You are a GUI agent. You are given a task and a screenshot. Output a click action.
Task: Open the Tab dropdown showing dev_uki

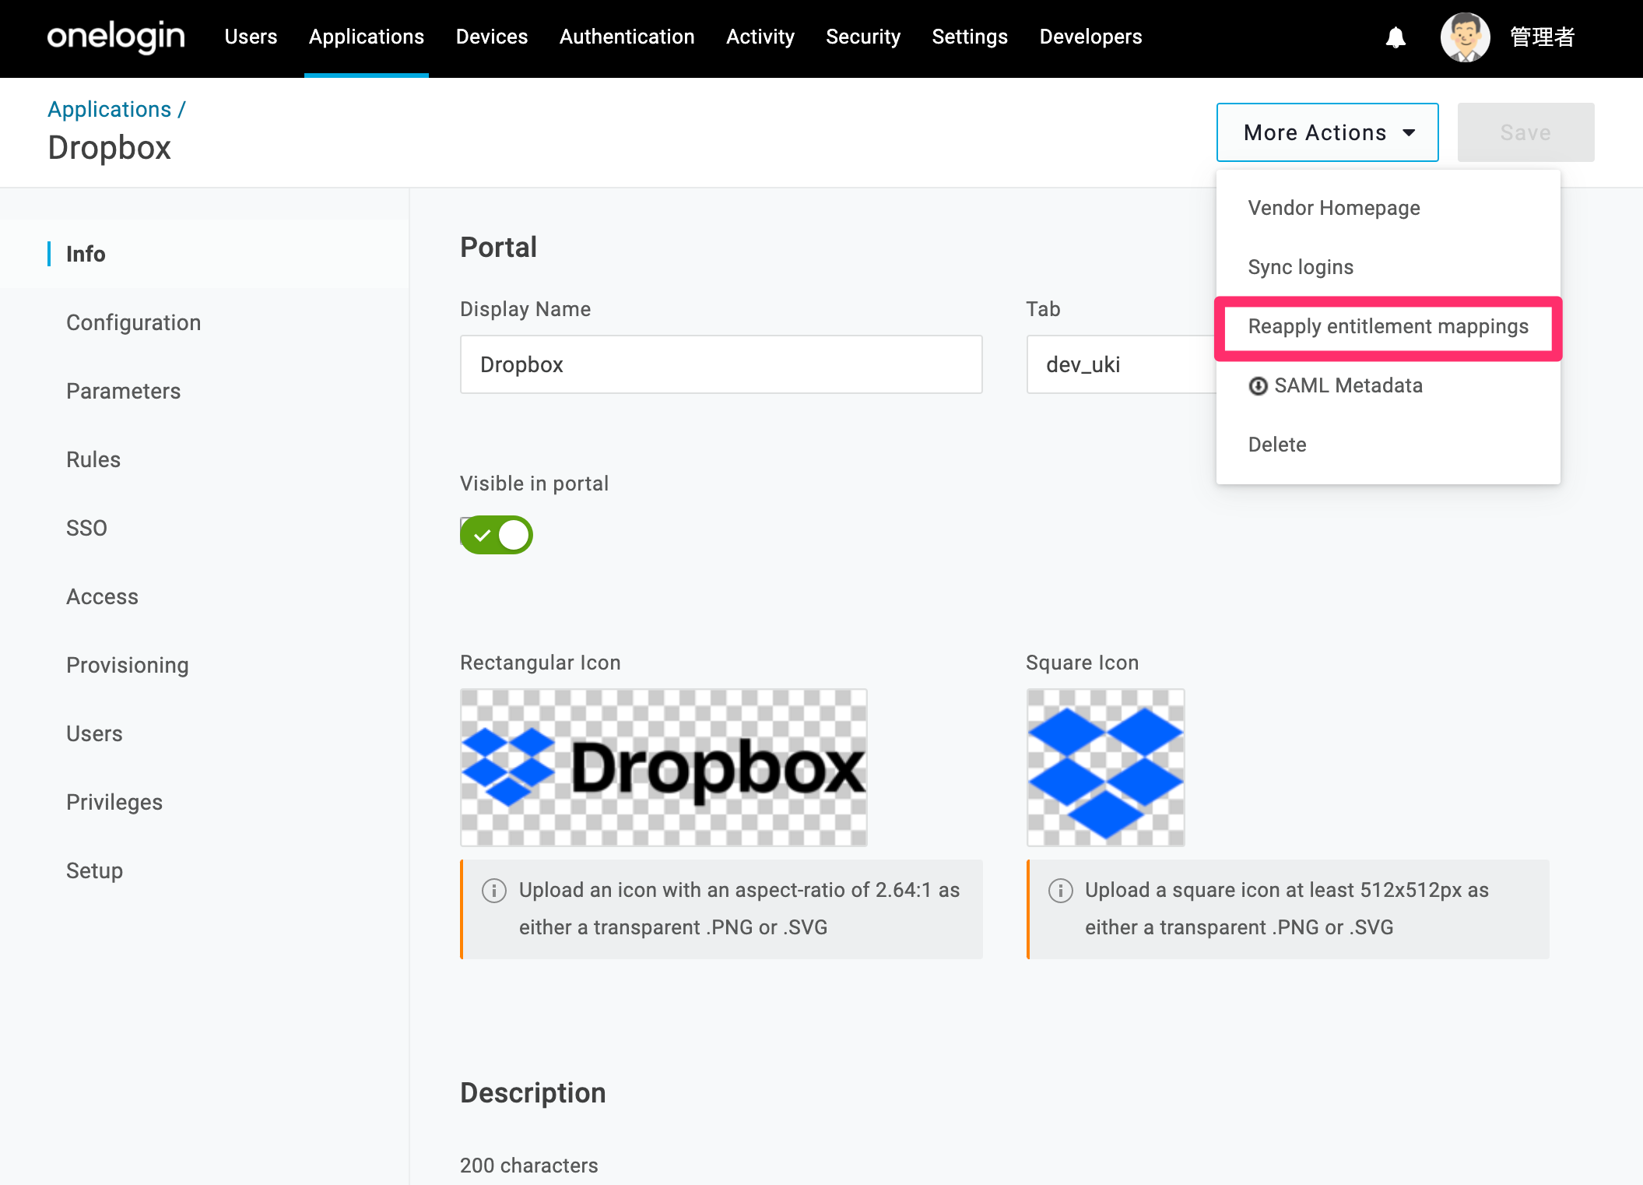1121,364
